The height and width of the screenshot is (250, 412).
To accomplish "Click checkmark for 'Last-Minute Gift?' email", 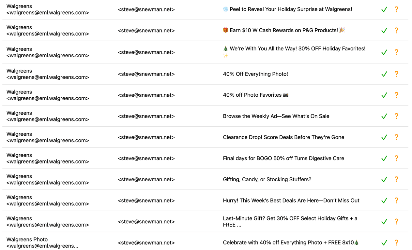I will pos(384,222).
